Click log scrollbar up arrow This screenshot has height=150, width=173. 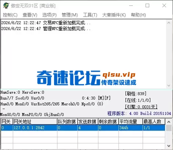[x=169, y=23]
